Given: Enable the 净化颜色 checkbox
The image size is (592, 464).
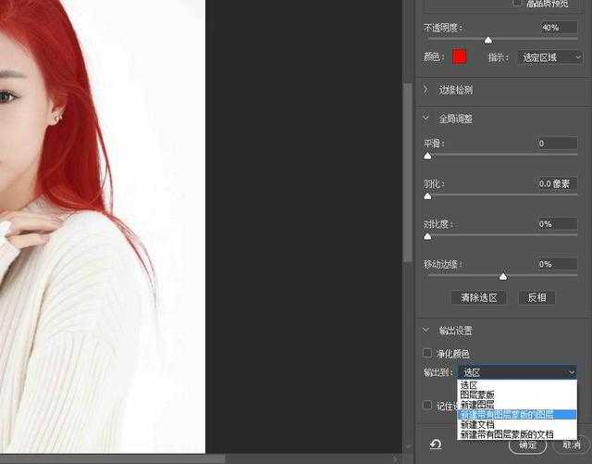Looking at the screenshot, I should point(427,354).
